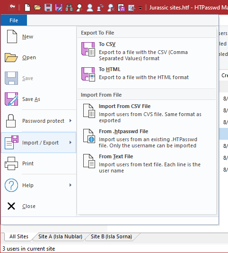This screenshot has width=228, height=253.
Task: Click the Save As pencil icon in quick toolbar
Action: (x=59, y=8)
